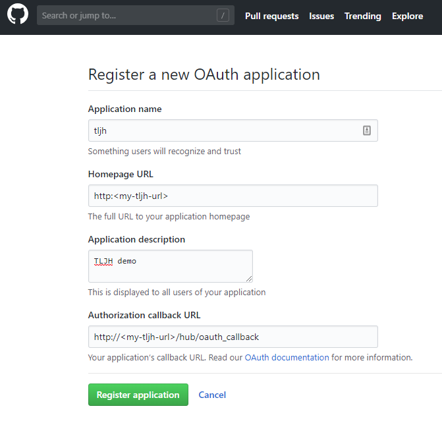The width and height of the screenshot is (442, 425).
Task: Focus the Authorization callback URL input
Action: pyautogui.click(x=233, y=337)
